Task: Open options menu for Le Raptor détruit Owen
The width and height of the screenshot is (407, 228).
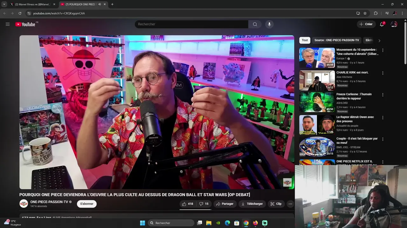Action: click(x=383, y=117)
